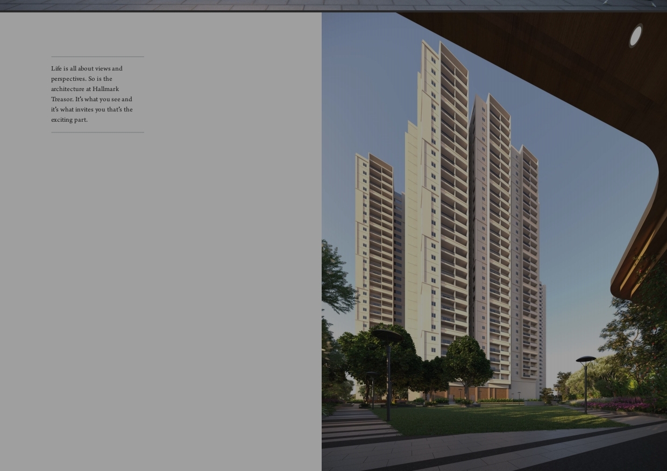
Task: Click the pink flower bed
Action: [x=619, y=405]
